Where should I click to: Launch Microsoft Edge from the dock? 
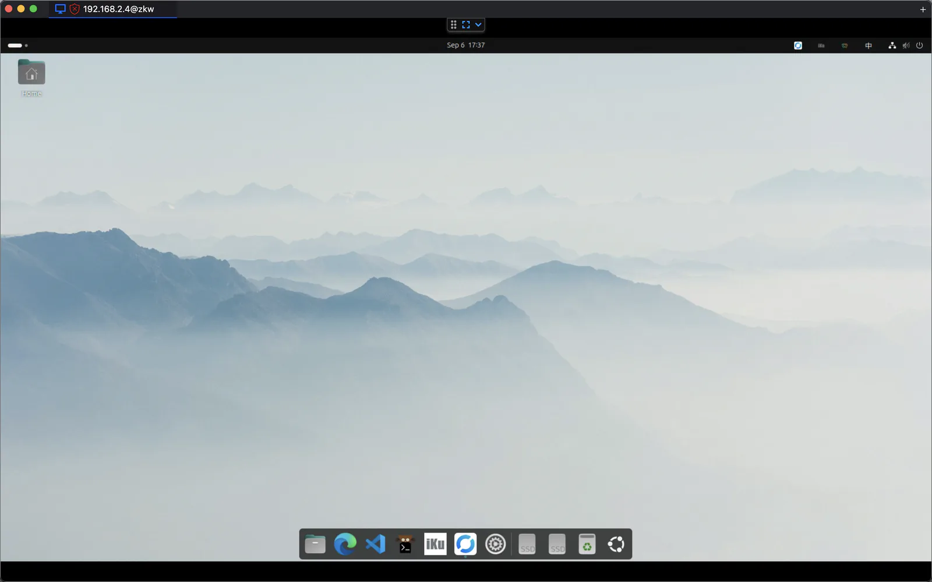345,544
